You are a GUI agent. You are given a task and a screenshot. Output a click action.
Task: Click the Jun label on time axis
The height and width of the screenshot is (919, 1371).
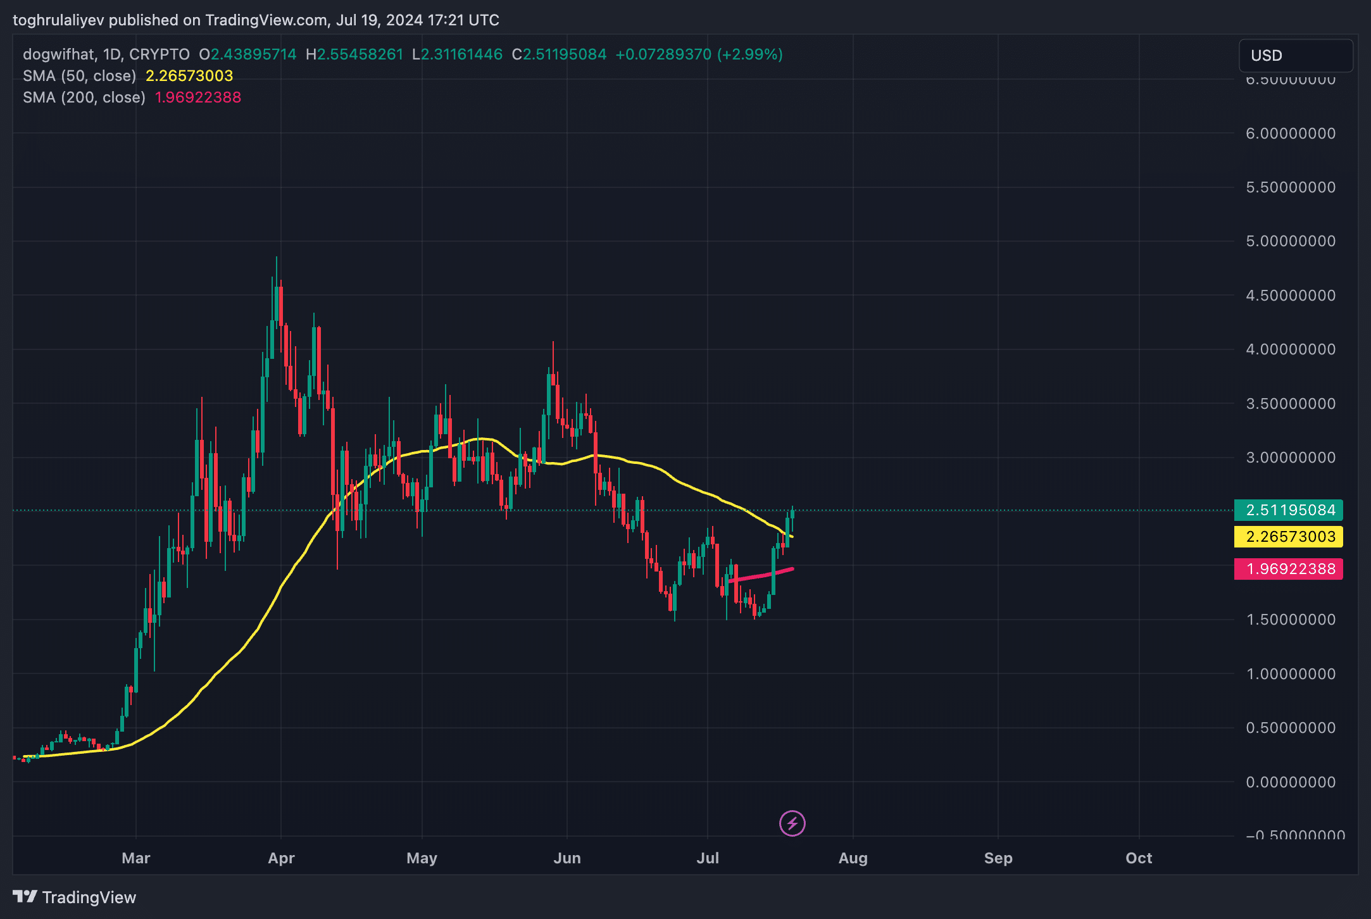click(567, 858)
